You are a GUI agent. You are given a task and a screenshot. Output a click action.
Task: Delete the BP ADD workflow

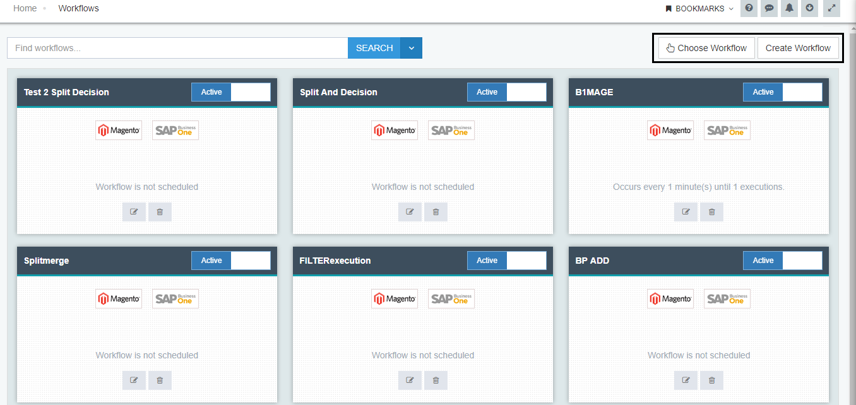click(711, 380)
